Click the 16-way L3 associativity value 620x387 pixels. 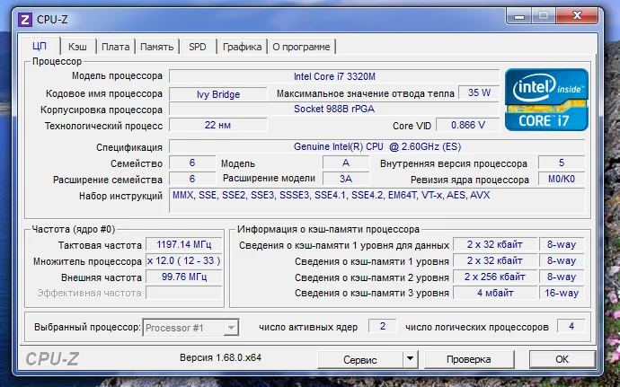pyautogui.click(x=562, y=293)
